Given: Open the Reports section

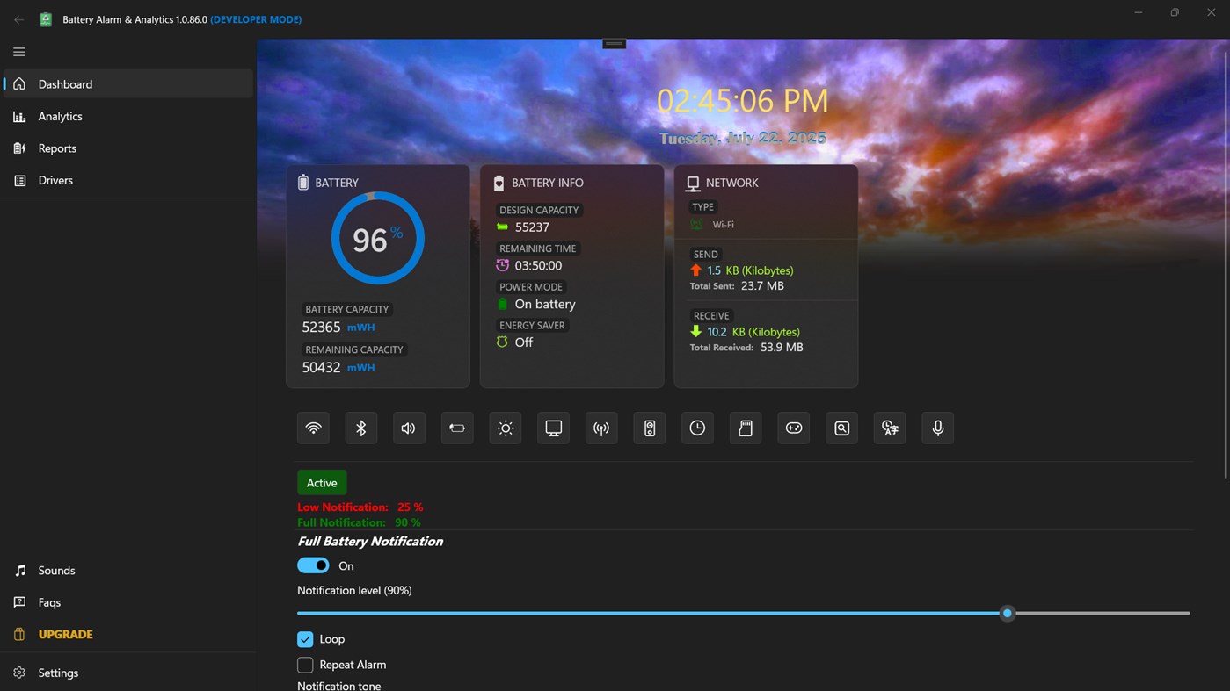Looking at the screenshot, I should click(x=55, y=148).
